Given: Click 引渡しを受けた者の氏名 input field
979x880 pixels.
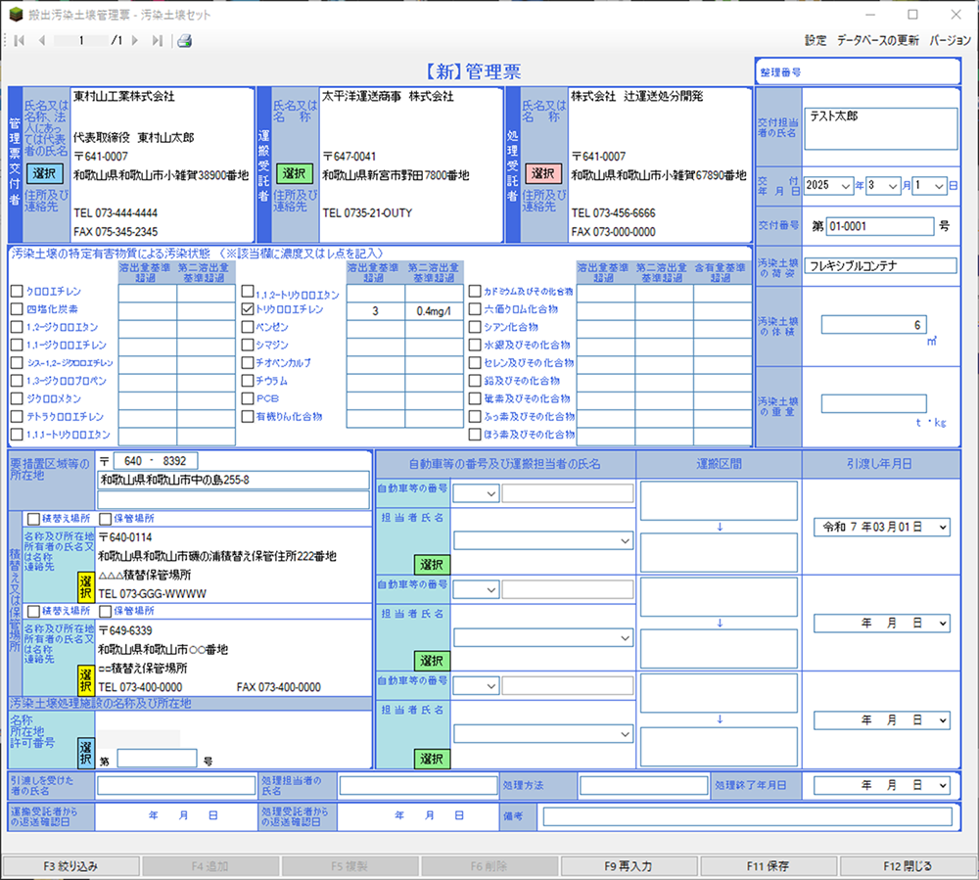Looking at the screenshot, I should coord(176,786).
